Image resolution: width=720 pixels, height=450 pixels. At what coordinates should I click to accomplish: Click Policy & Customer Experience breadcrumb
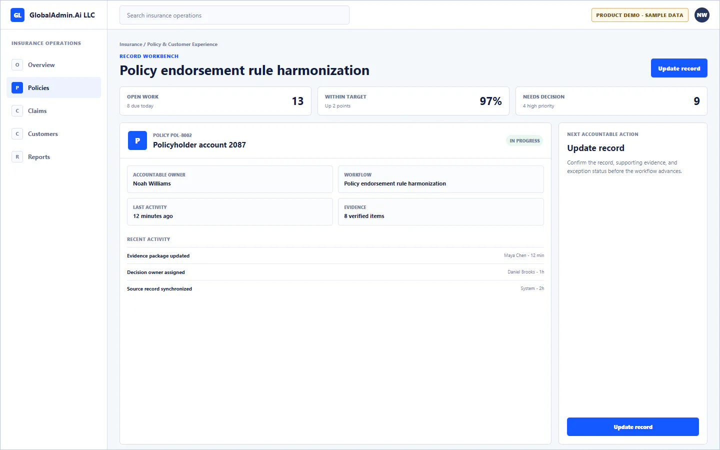click(182, 44)
